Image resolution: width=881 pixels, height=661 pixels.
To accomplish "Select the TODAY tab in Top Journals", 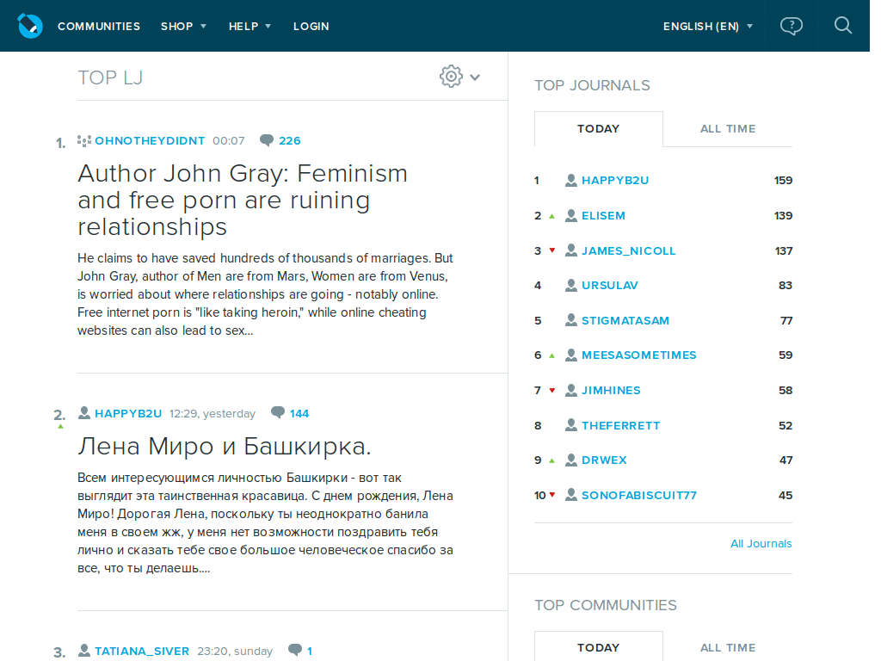I will pyautogui.click(x=599, y=129).
